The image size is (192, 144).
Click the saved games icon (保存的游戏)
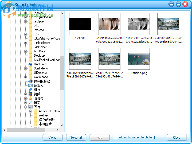[x=30, y=81]
